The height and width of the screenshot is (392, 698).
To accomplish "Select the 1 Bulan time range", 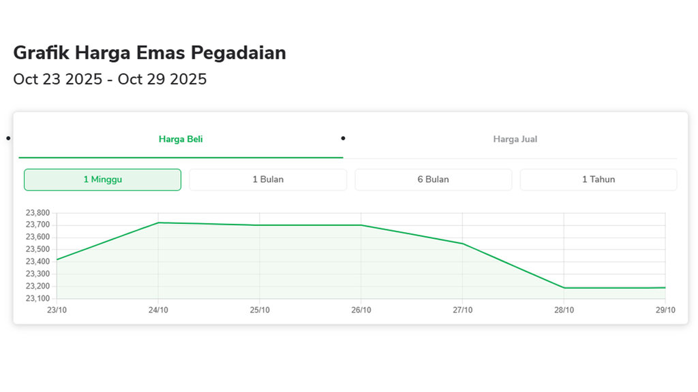I will [x=268, y=179].
